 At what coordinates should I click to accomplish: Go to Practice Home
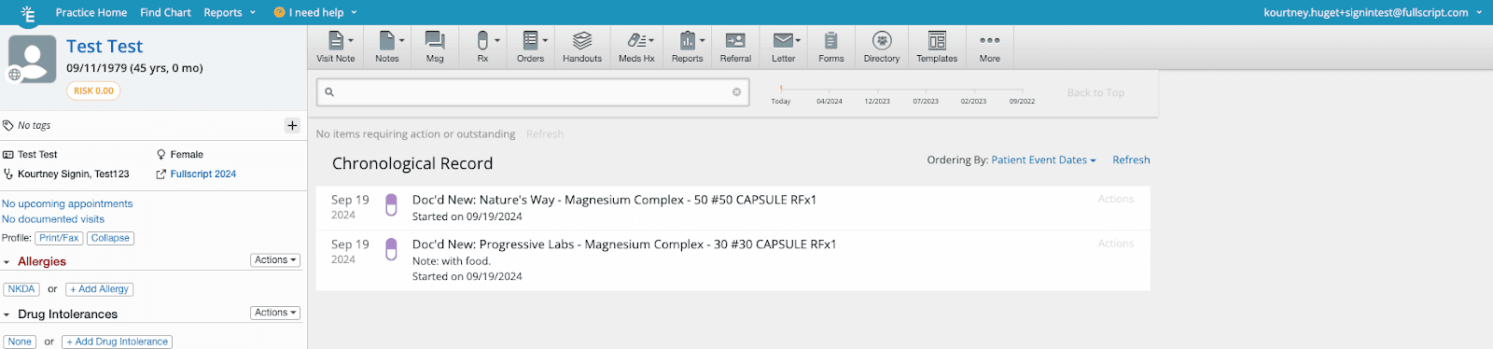point(91,12)
